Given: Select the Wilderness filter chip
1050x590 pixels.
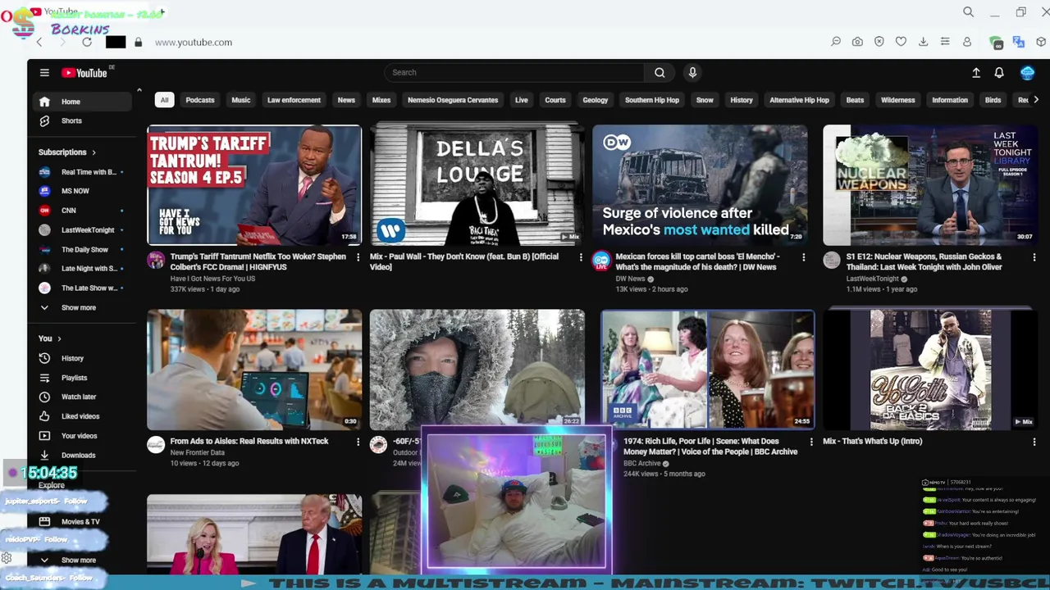Looking at the screenshot, I should click(x=897, y=100).
